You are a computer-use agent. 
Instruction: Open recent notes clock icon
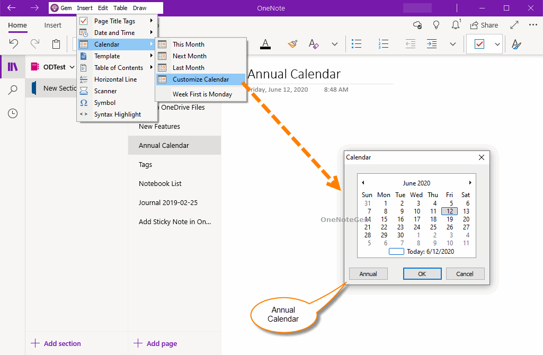tap(13, 113)
